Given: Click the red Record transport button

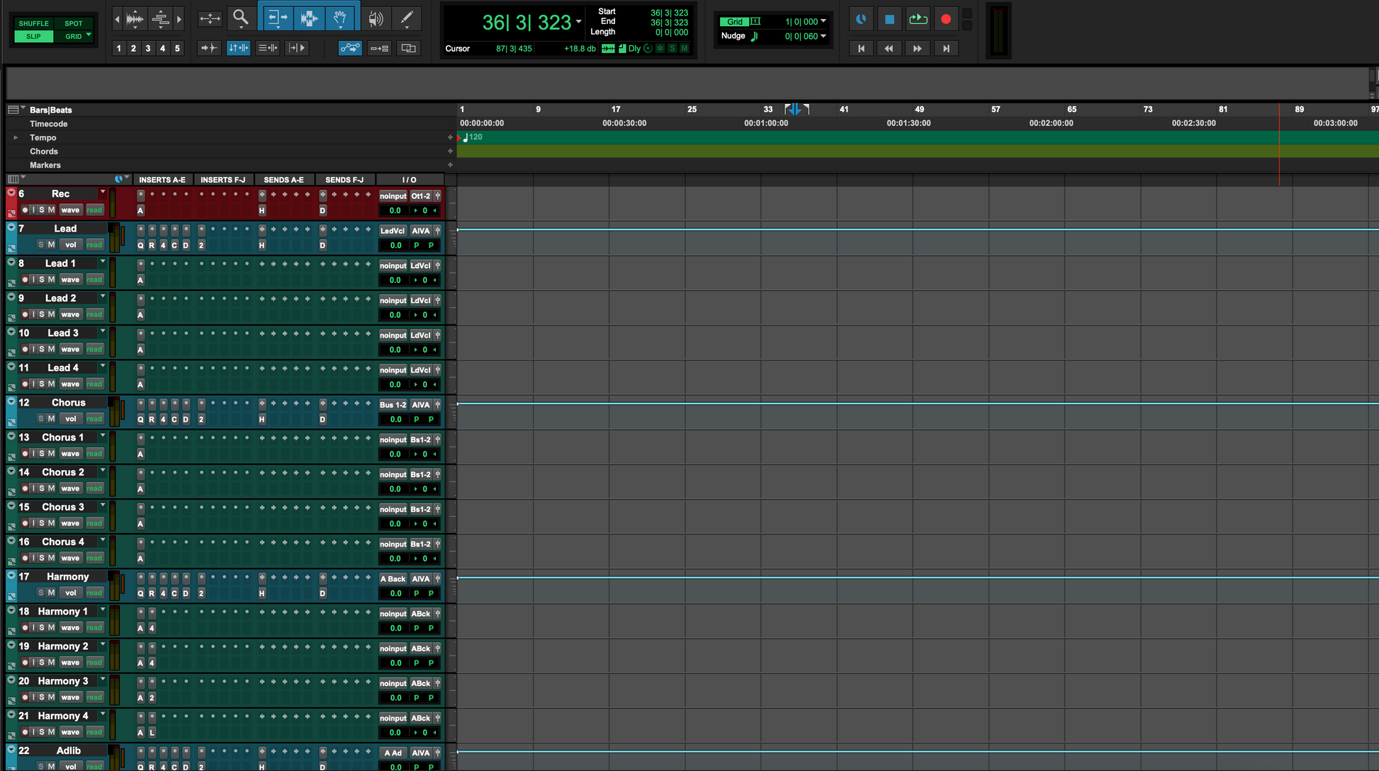Looking at the screenshot, I should click(945, 20).
